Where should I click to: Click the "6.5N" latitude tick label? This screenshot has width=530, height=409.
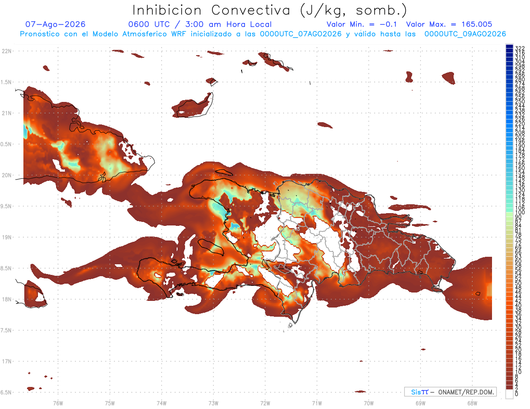[x=7, y=392]
